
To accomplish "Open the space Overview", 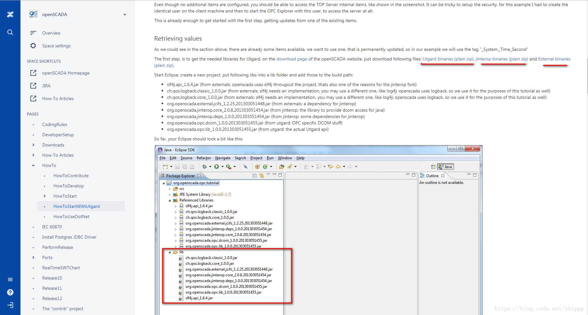I will (51, 33).
